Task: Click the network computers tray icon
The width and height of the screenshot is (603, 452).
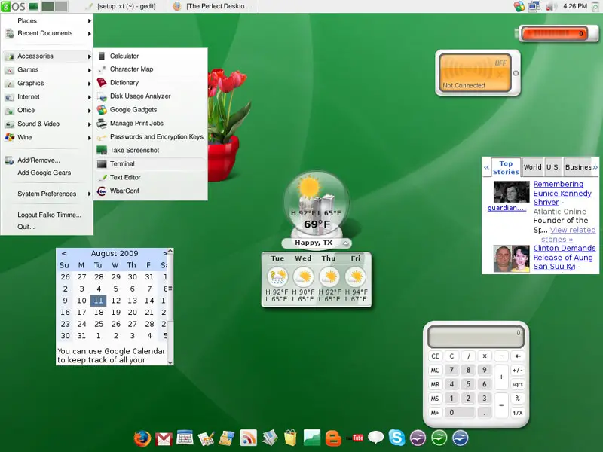Action: (534, 6)
